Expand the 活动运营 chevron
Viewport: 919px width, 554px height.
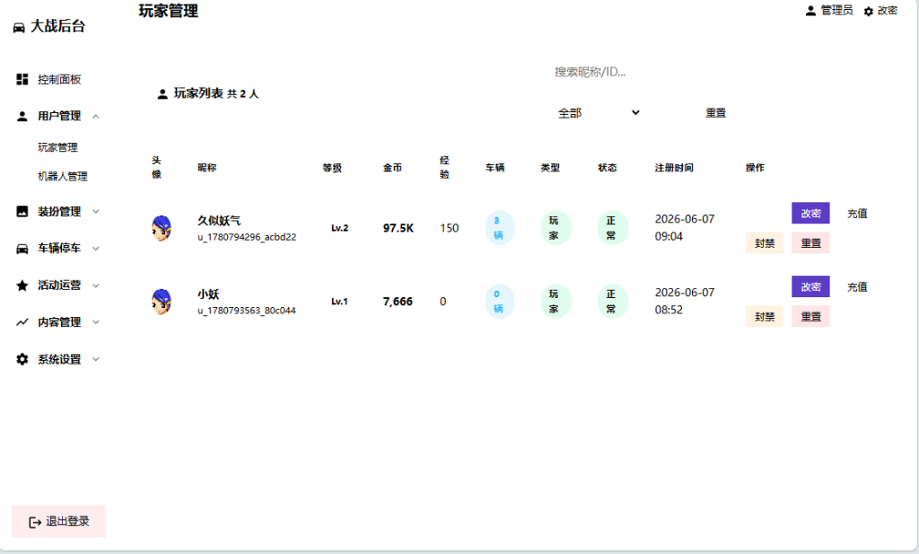[x=96, y=286]
